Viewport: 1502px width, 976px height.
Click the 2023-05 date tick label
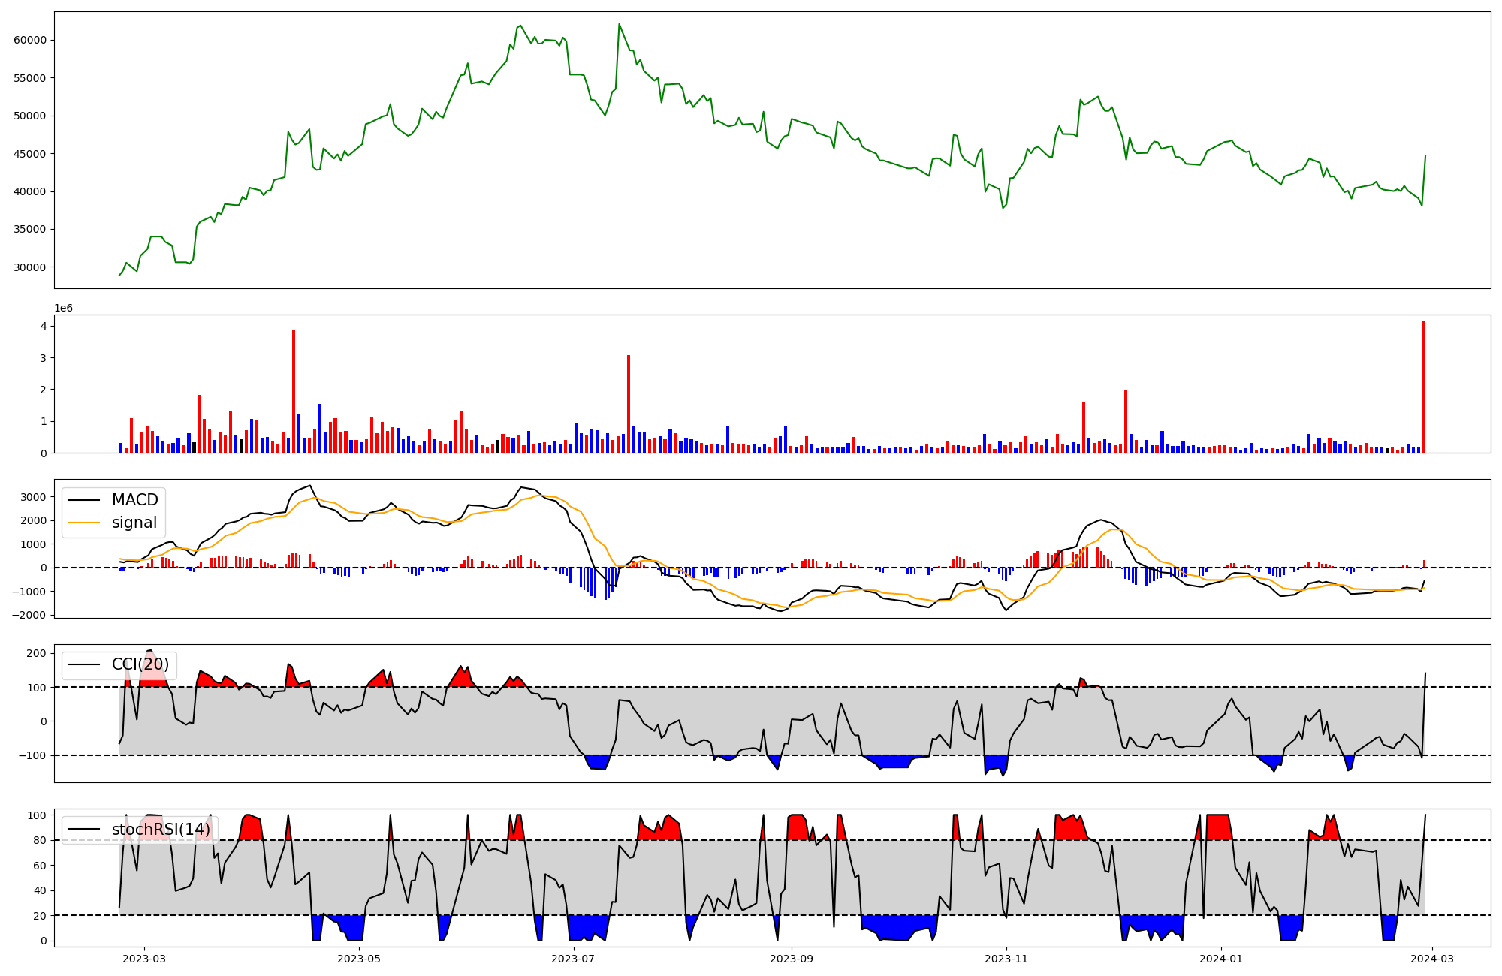359,959
